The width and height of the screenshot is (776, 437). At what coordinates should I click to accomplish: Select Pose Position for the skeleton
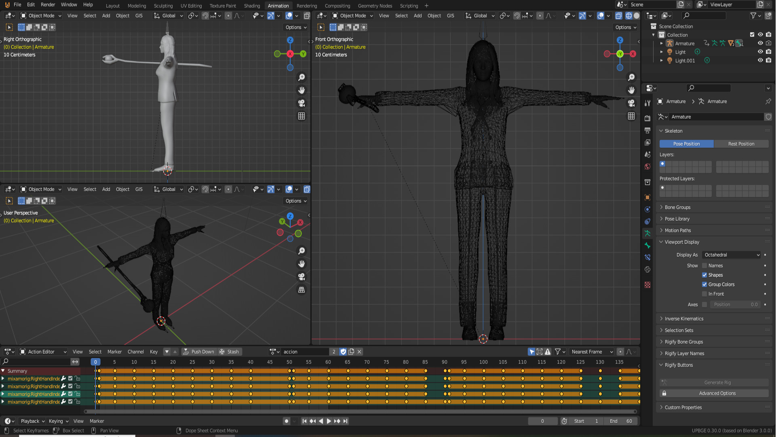pos(686,144)
